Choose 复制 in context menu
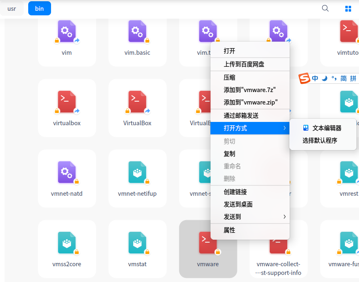The height and width of the screenshot is (282, 359). point(250,154)
